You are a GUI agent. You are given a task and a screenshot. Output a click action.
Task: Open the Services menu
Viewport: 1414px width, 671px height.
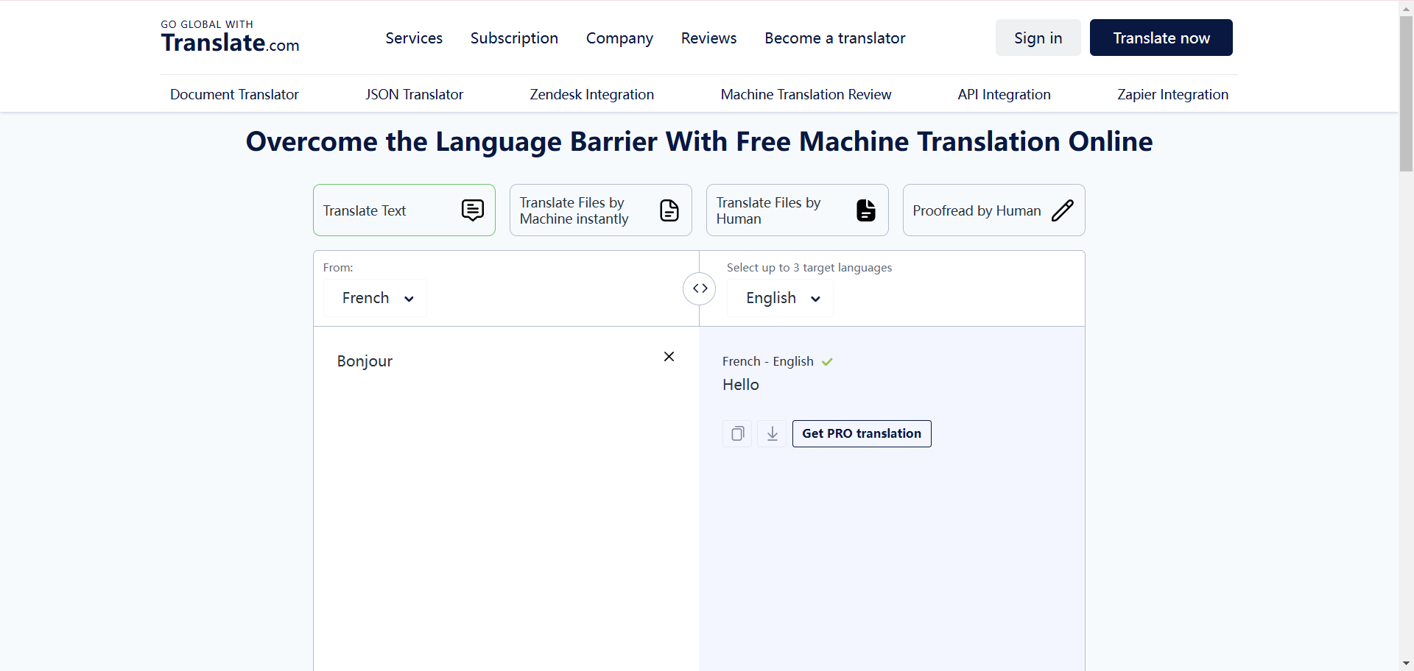tap(414, 38)
